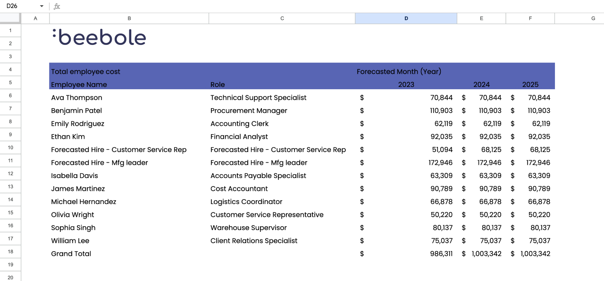The width and height of the screenshot is (604, 281).
Task: Select the 2025 column heading cell
Action: coord(530,85)
